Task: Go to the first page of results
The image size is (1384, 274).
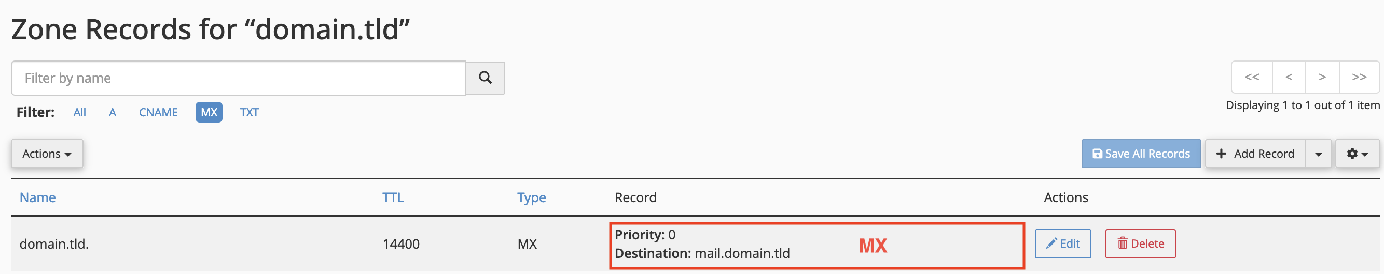Action: pyautogui.click(x=1252, y=77)
